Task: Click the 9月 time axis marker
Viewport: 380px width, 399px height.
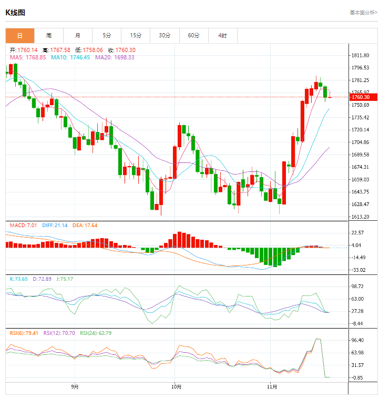Action: 75,387
